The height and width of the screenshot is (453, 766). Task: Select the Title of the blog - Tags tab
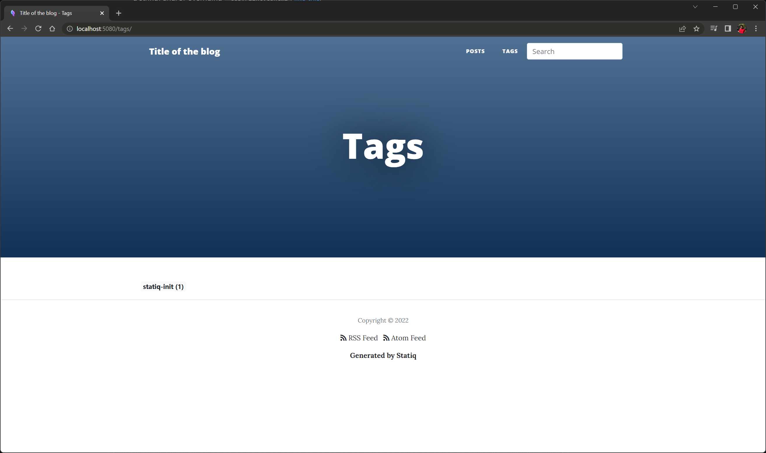point(46,13)
